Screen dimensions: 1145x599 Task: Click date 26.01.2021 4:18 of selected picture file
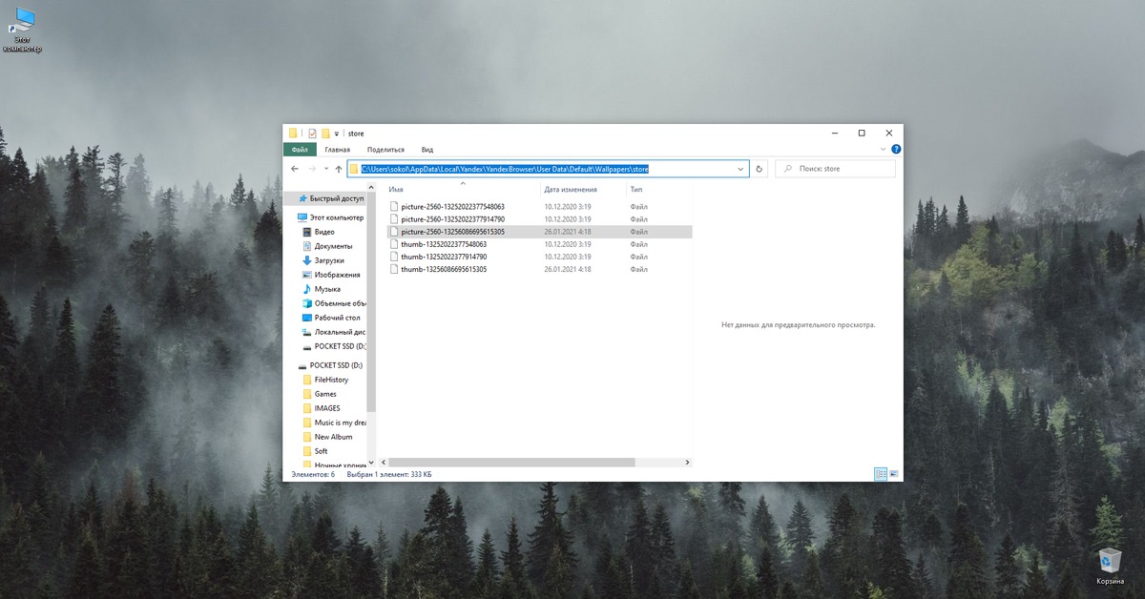click(x=568, y=232)
